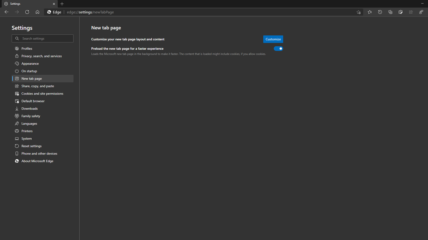Open Default browser settings
428x240 pixels.
tap(42, 101)
